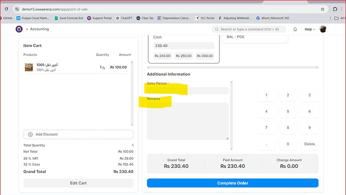Viewport: 346px width, 195px height.
Task: Tap numpad key 2
Action: (x=288, y=95)
